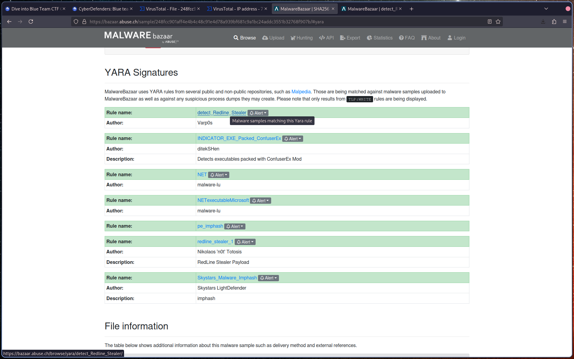
Task: Toggle reader view icon in address bar
Action: 489,22
